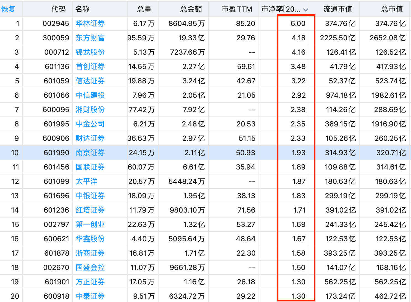The height and width of the screenshot is (302, 411).
Task: Select stock code 601878
Action: pyautogui.click(x=57, y=253)
